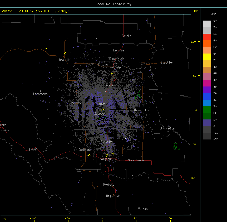Click the 42 value on the dBZ scale

click(215, 80)
